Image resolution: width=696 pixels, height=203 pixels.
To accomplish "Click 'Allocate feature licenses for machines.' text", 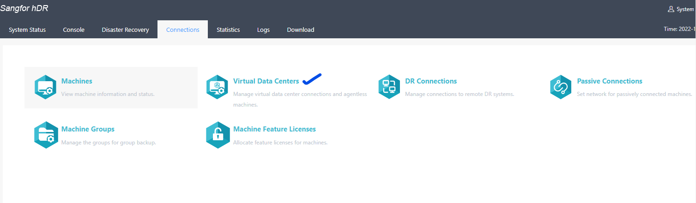I will point(280,143).
